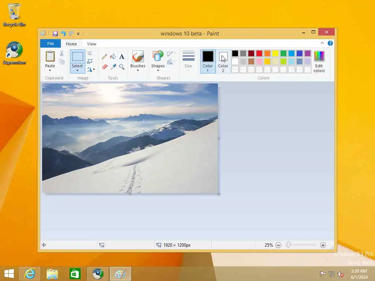The height and width of the screenshot is (281, 375).
Task: Click the Undo arrow in title bar
Action: click(63, 33)
